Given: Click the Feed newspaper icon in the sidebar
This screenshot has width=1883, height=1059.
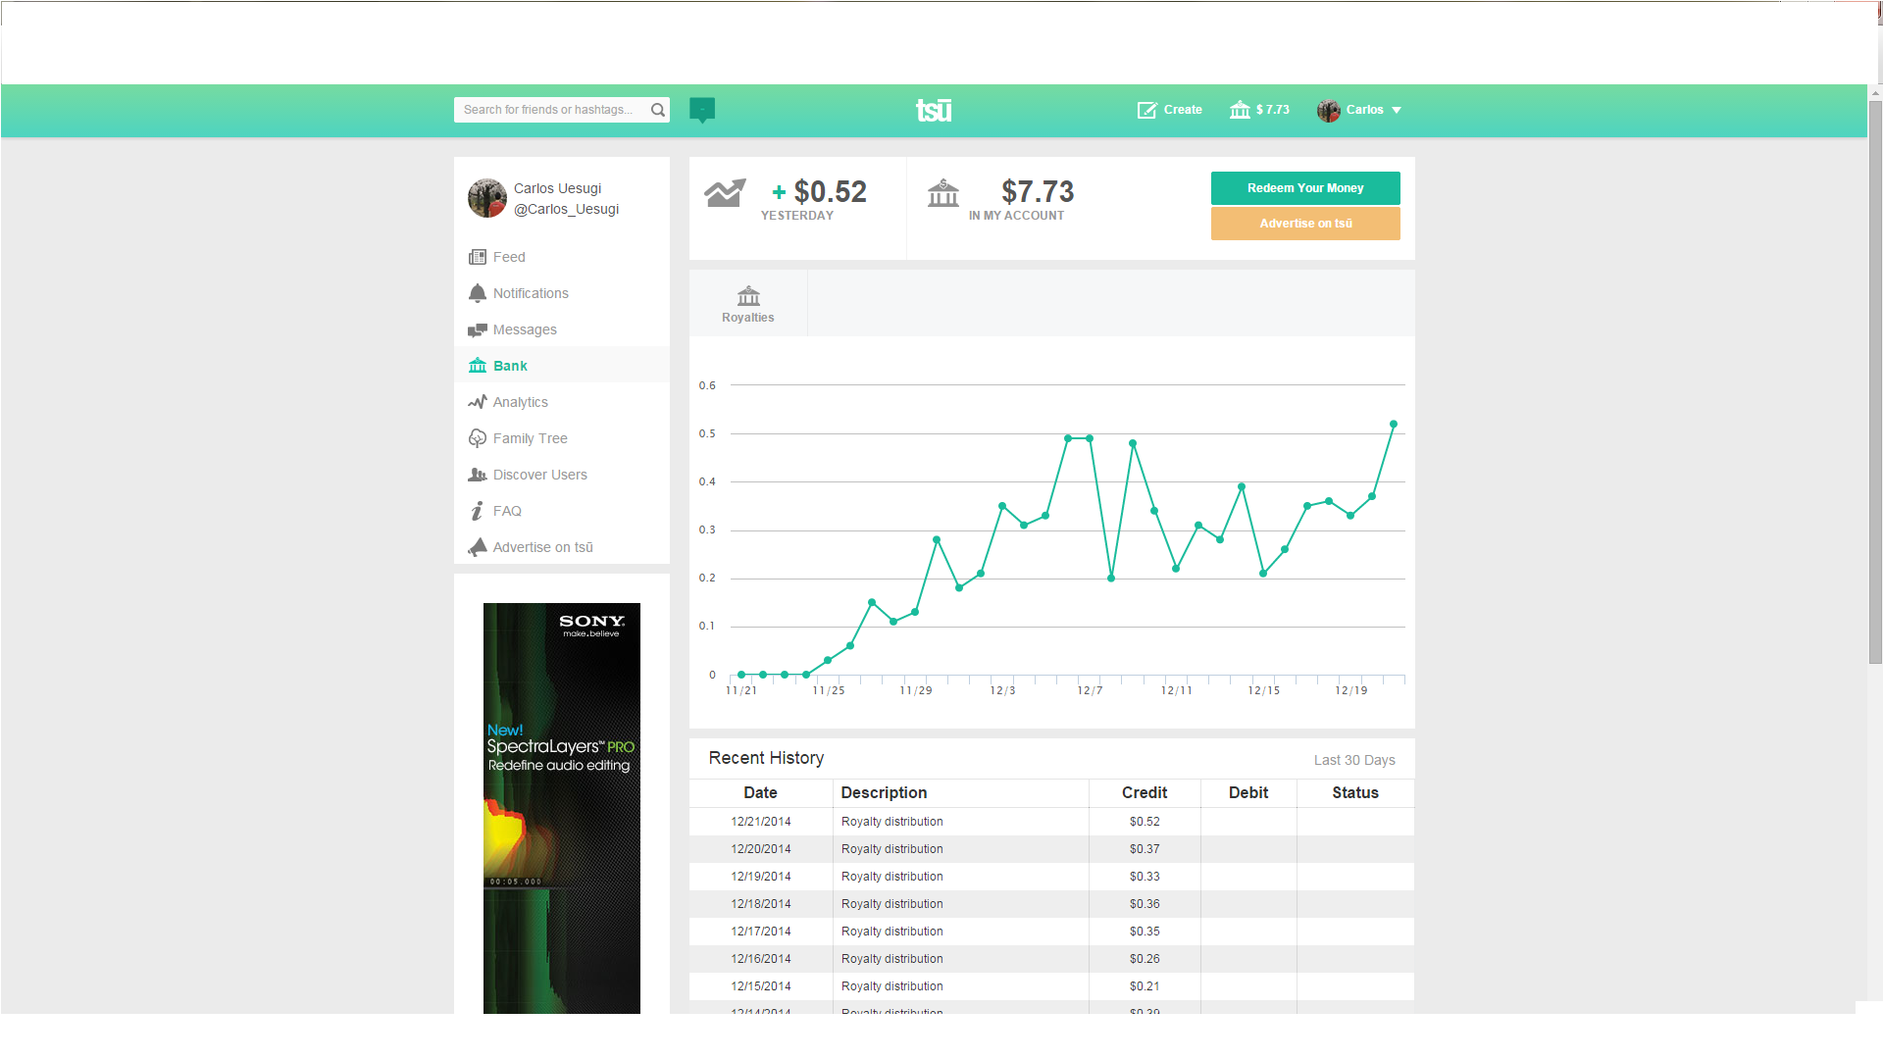Looking at the screenshot, I should click(478, 257).
